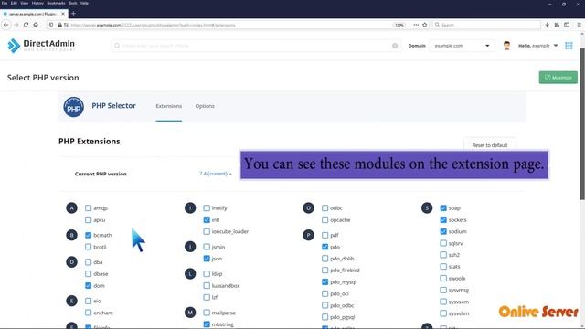Open the browser Edit menu
585x329 pixels.
[15, 3]
